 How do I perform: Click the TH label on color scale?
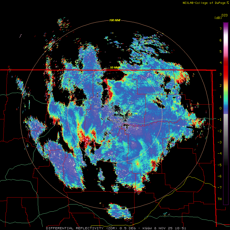[x=220, y=199]
